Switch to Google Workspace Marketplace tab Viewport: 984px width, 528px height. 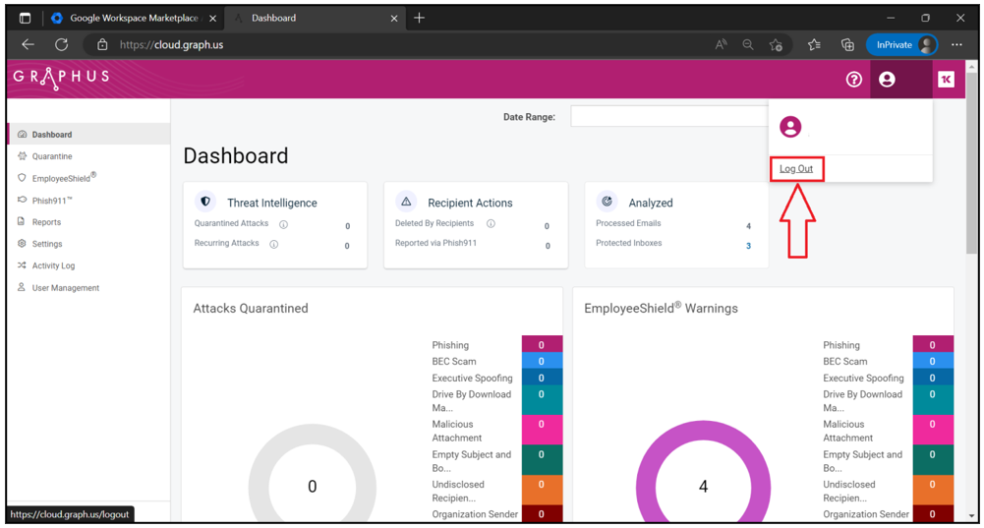pos(134,19)
